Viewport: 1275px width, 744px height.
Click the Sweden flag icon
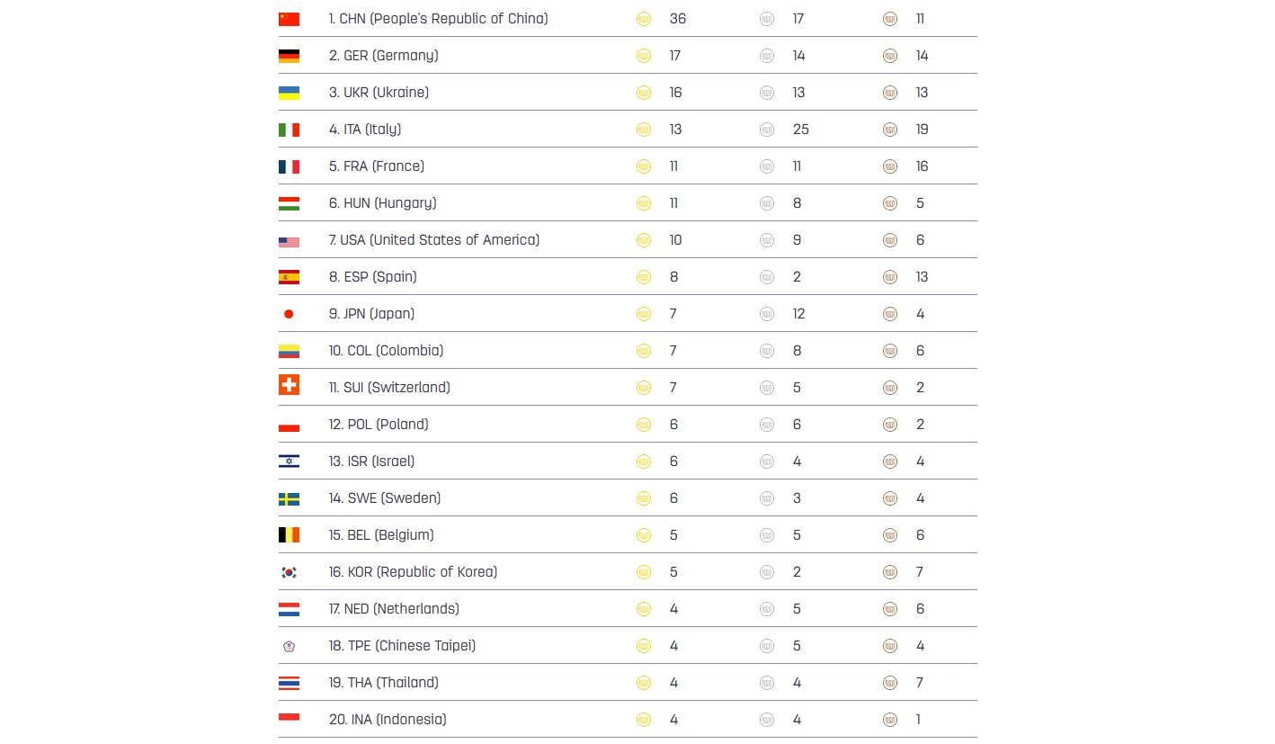tap(289, 499)
